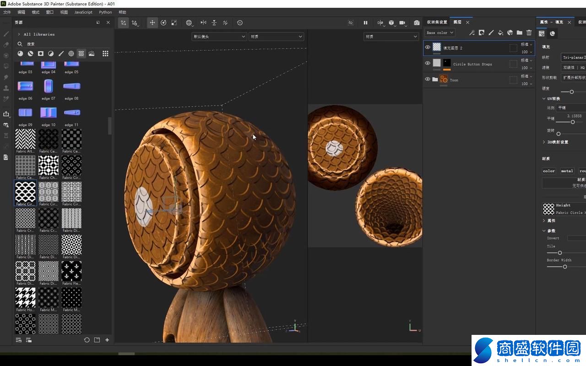Collapse the UV转换 section
The width and height of the screenshot is (586, 366).
544,98
